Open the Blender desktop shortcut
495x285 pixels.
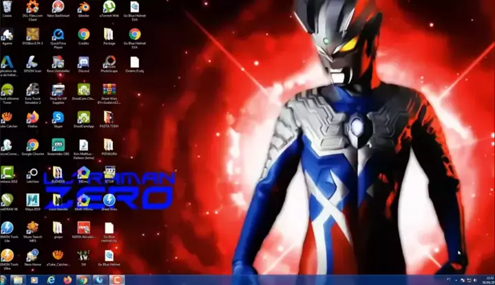(83, 7)
